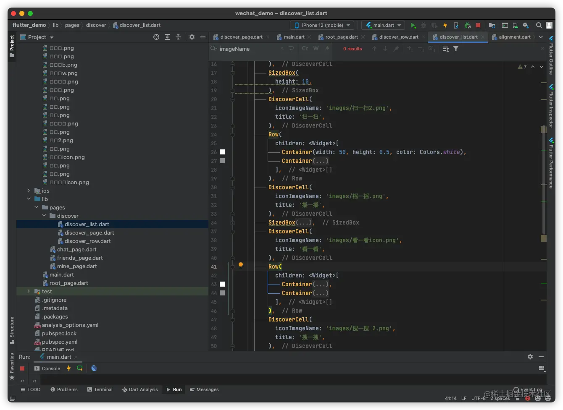
Task: Open Project Structure icon in toolbar
Action: [492, 25]
